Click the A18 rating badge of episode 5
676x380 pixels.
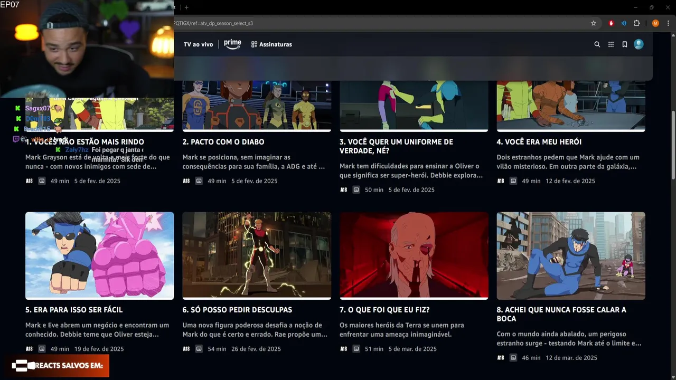coord(30,349)
